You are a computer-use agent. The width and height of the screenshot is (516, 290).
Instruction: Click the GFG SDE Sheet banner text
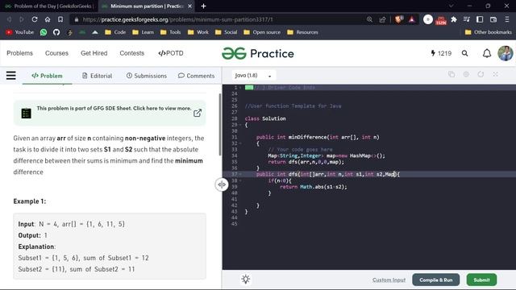point(114,108)
